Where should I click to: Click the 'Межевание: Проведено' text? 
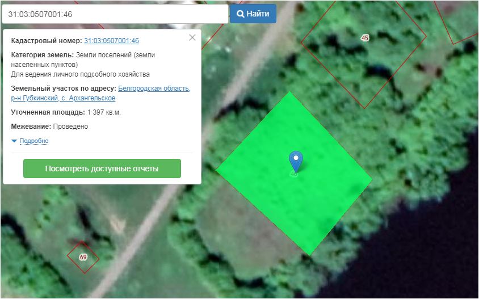pyautogui.click(x=49, y=127)
